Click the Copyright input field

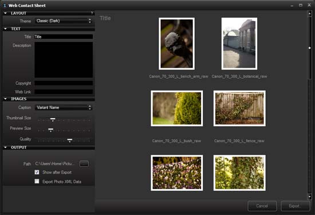click(64, 83)
